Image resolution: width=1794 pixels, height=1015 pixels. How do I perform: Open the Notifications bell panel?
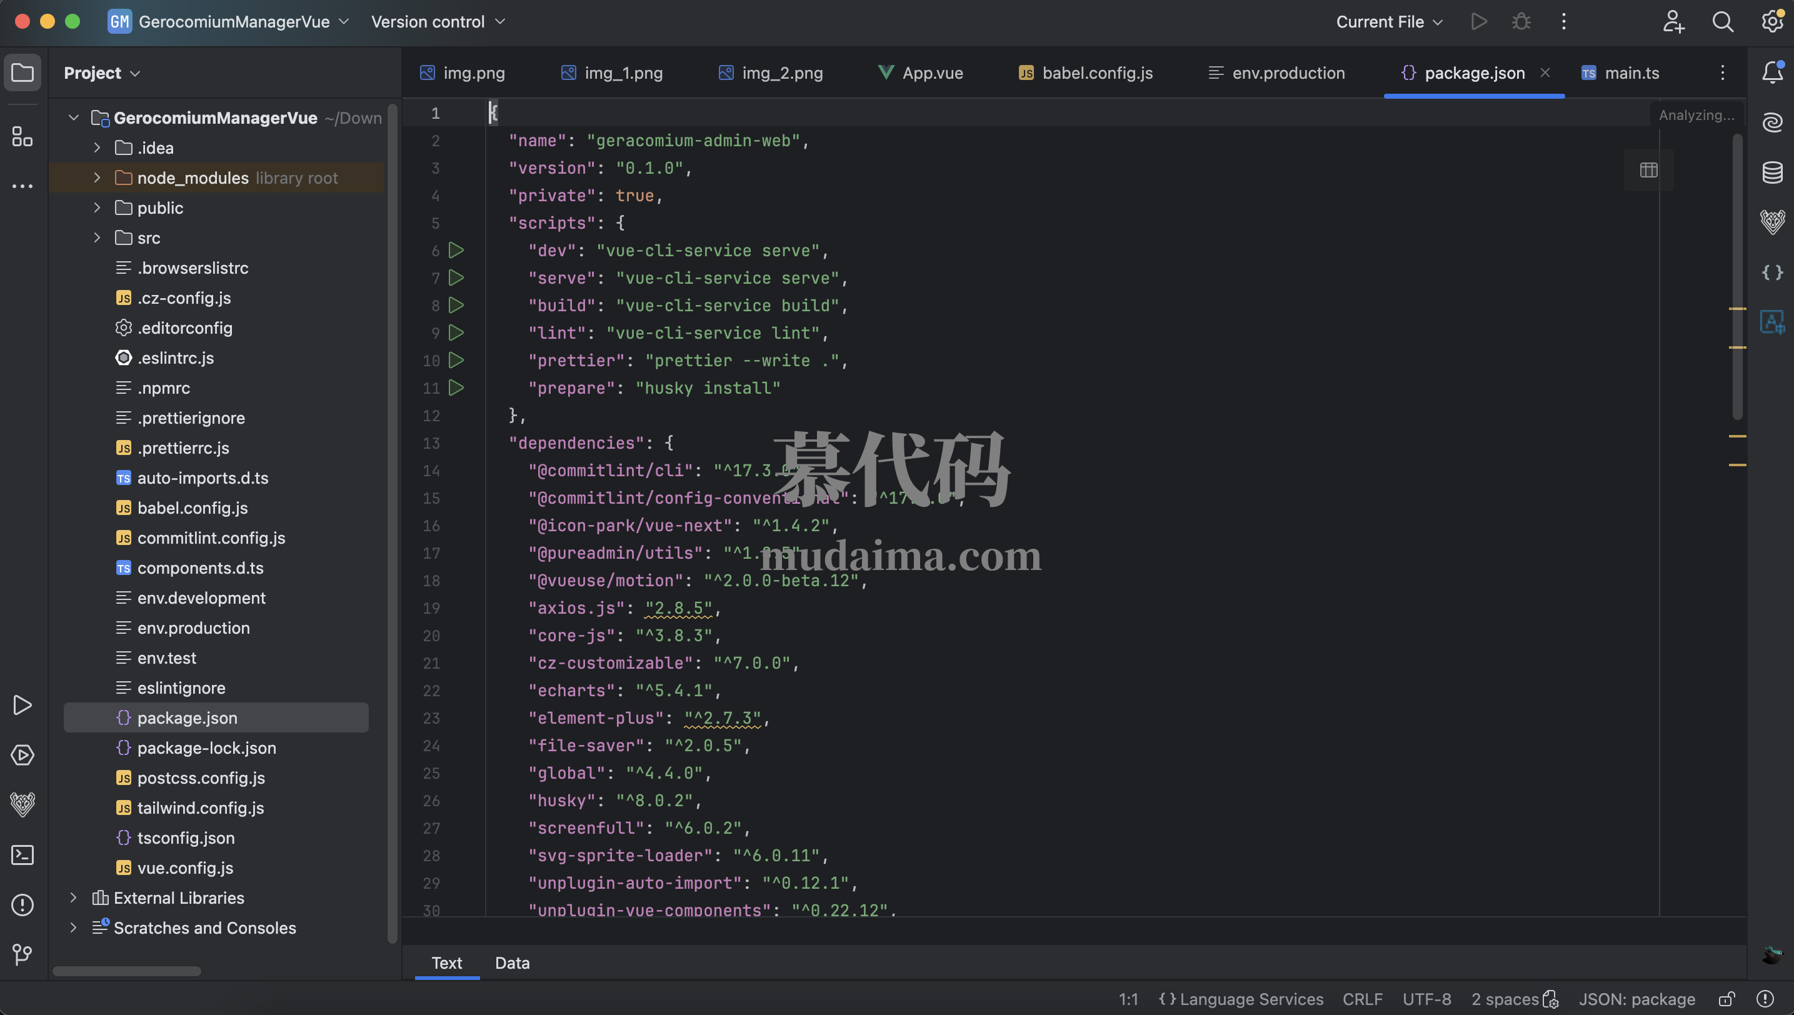1771,72
